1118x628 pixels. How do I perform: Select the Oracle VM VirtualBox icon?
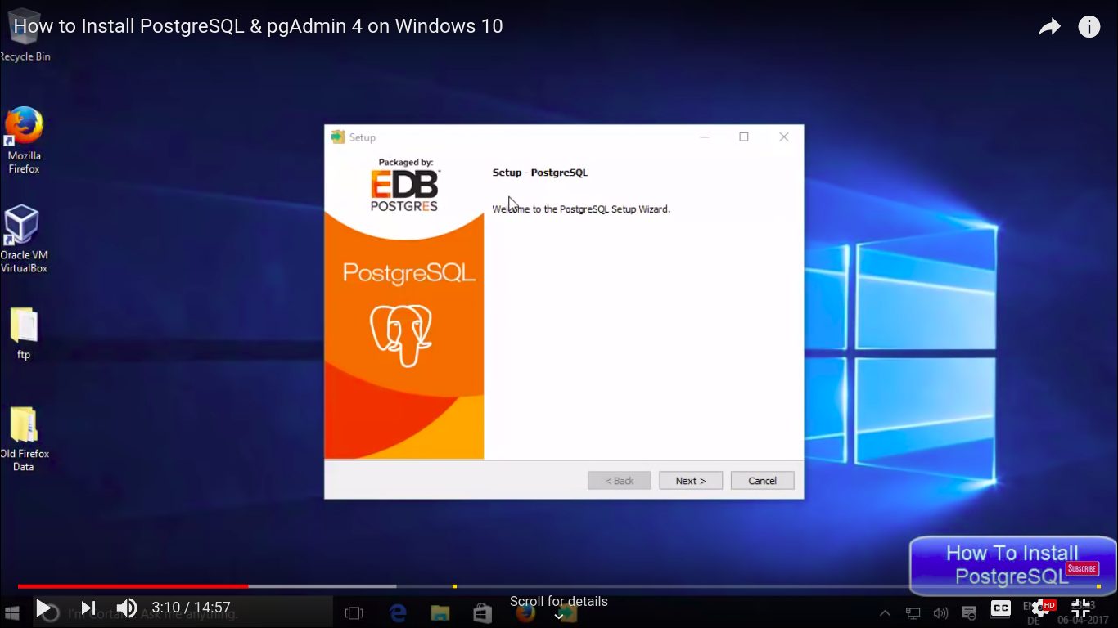pyautogui.click(x=23, y=239)
